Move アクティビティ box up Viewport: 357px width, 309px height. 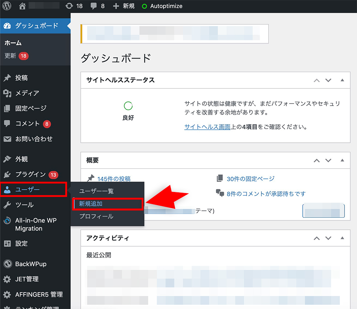[317, 238]
